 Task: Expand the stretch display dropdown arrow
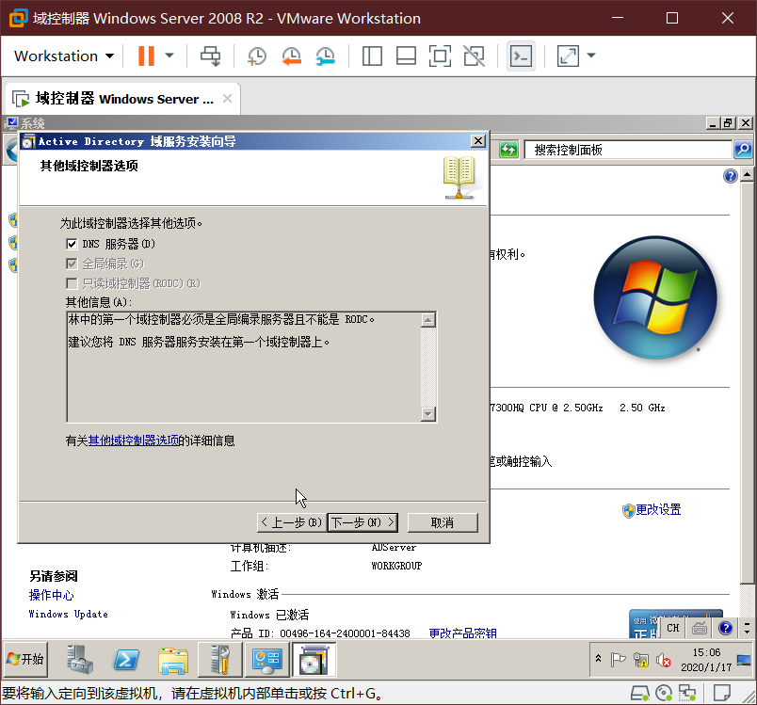pyautogui.click(x=591, y=56)
